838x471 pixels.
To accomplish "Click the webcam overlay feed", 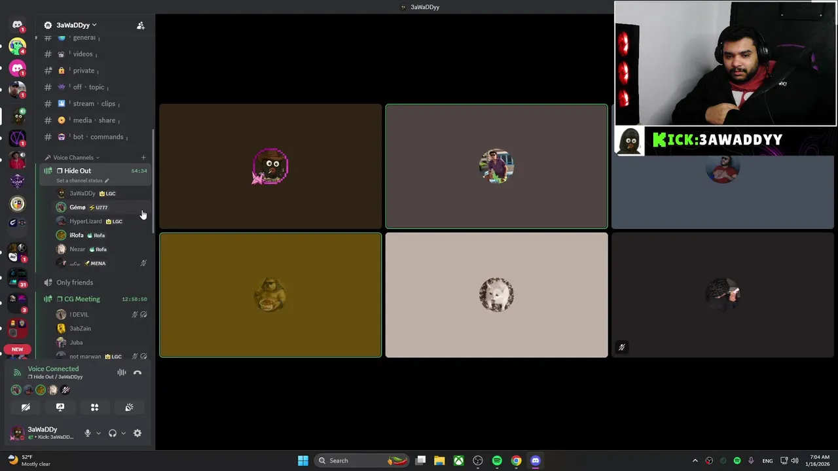I will (x=725, y=63).
